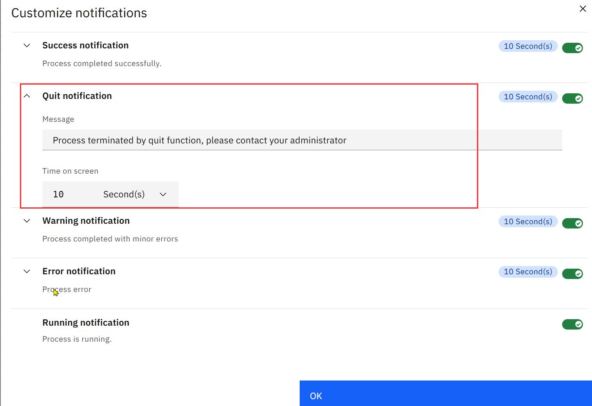Collapse the Quit notification section
Image resolution: width=592 pixels, height=406 pixels.
click(x=27, y=96)
